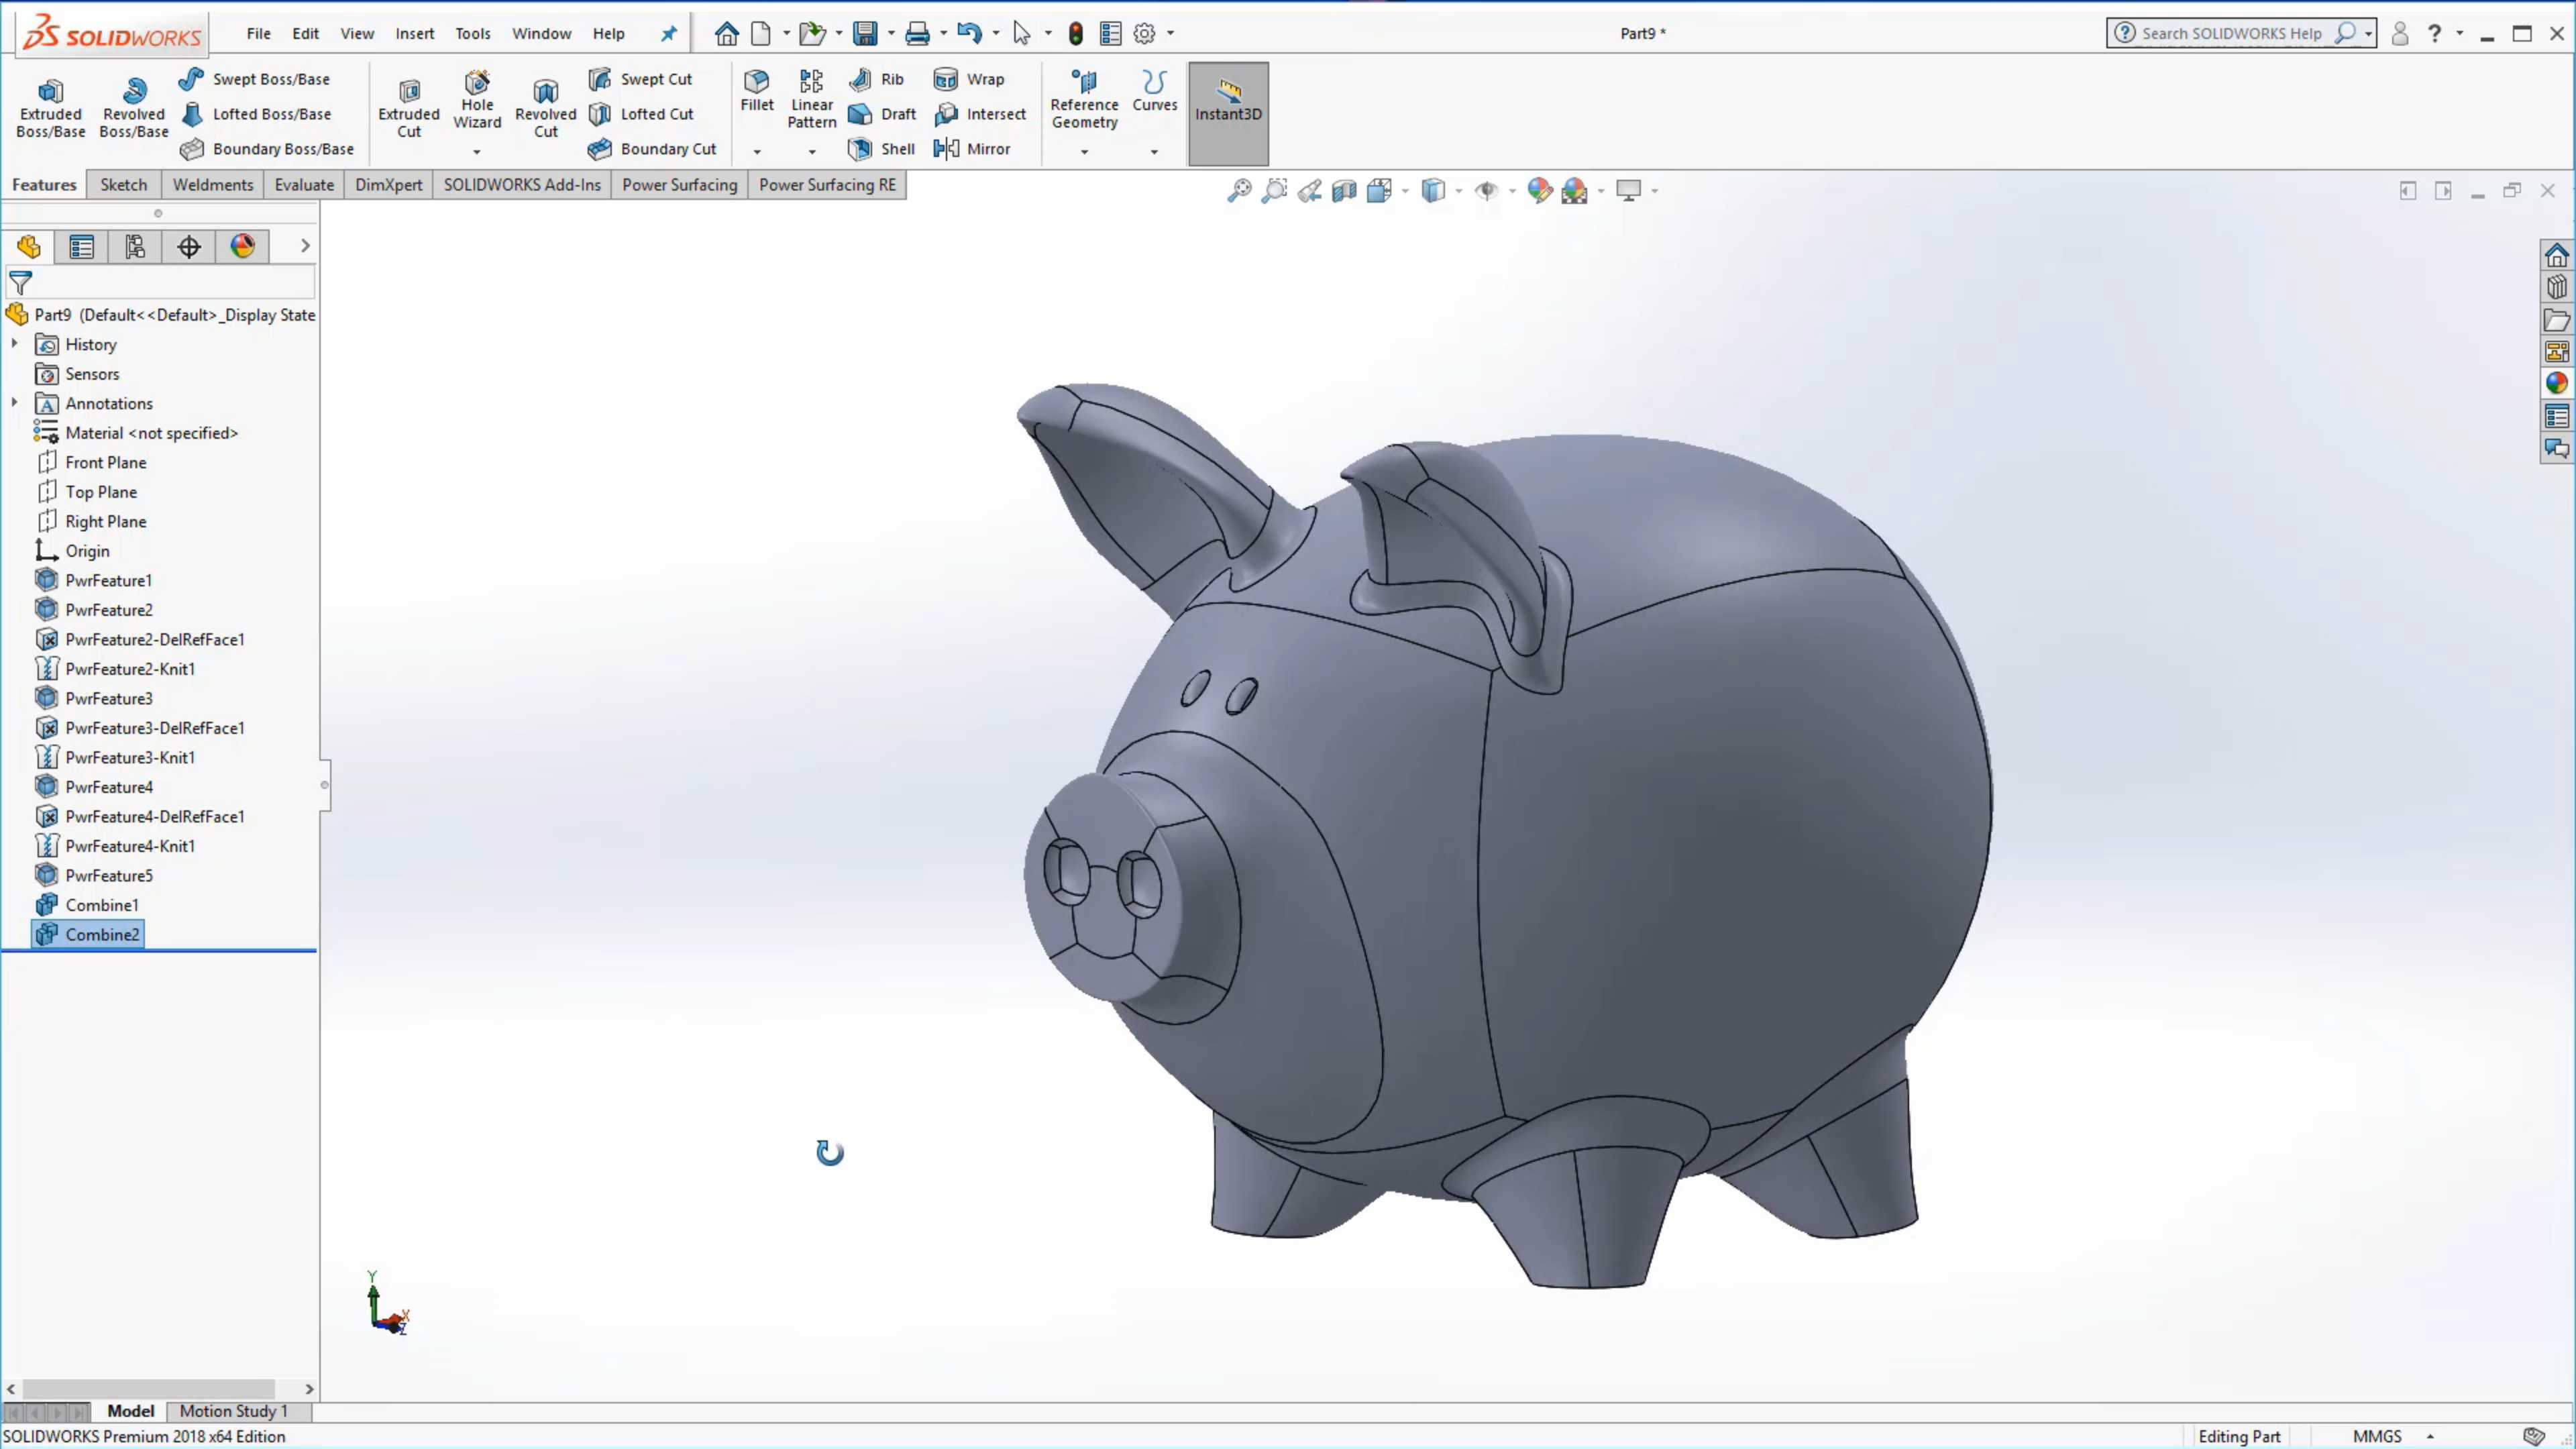This screenshot has width=2576, height=1449.
Task: Switch to Motion Study 1 tab
Action: tap(233, 1411)
